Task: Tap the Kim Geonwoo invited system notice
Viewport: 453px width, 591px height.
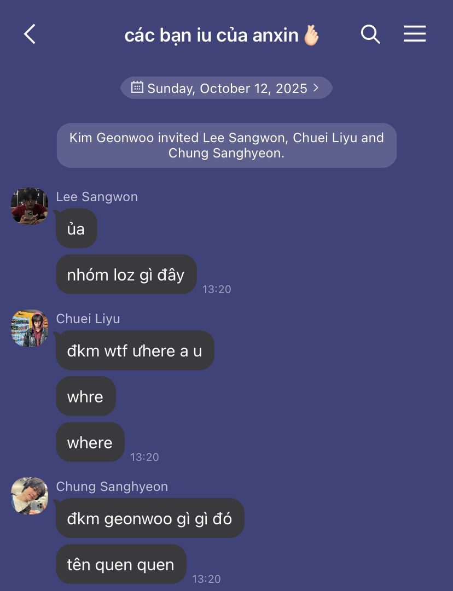Action: (226, 145)
